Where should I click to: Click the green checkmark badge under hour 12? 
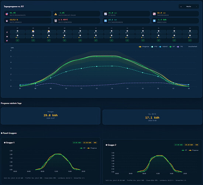point(96,40)
